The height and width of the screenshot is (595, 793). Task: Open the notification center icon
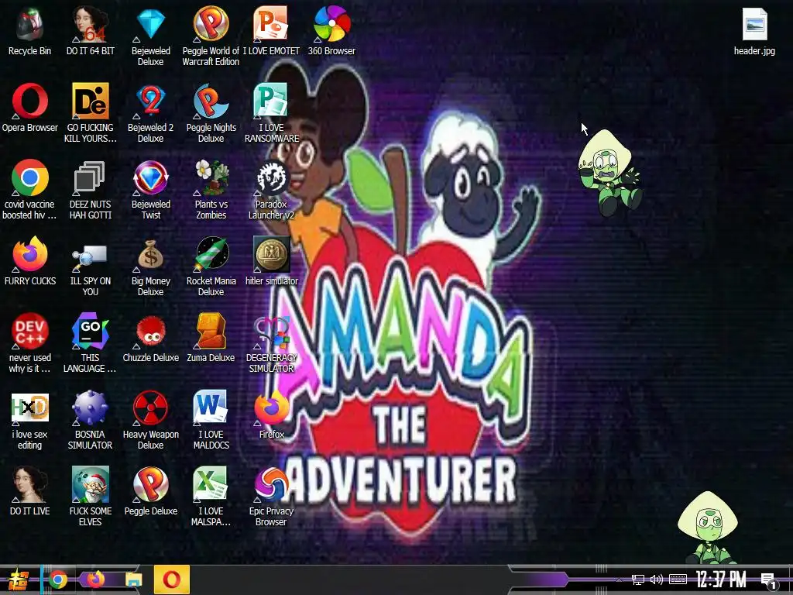(x=769, y=581)
